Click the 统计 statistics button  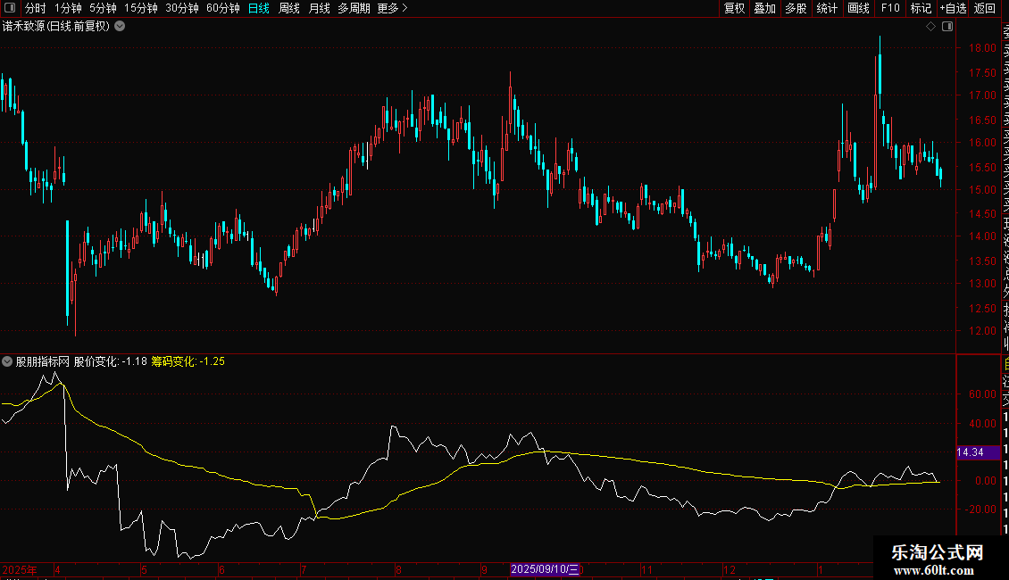point(827,8)
